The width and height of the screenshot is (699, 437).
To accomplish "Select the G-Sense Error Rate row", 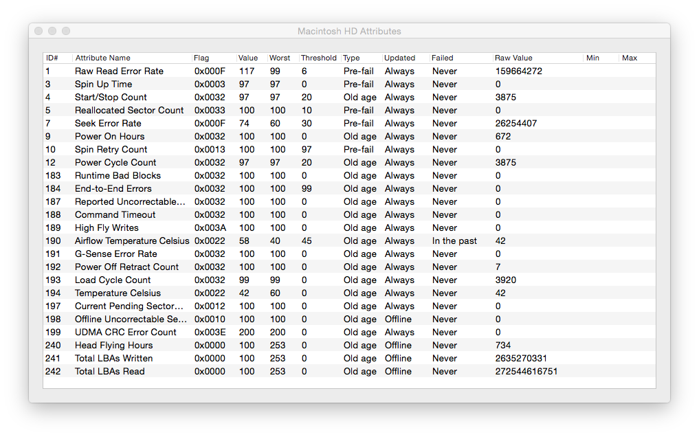I will [x=349, y=254].
